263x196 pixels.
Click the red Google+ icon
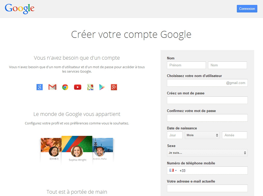[x=114, y=87]
